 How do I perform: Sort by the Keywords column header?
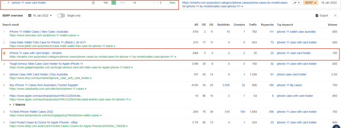coord(267,25)
